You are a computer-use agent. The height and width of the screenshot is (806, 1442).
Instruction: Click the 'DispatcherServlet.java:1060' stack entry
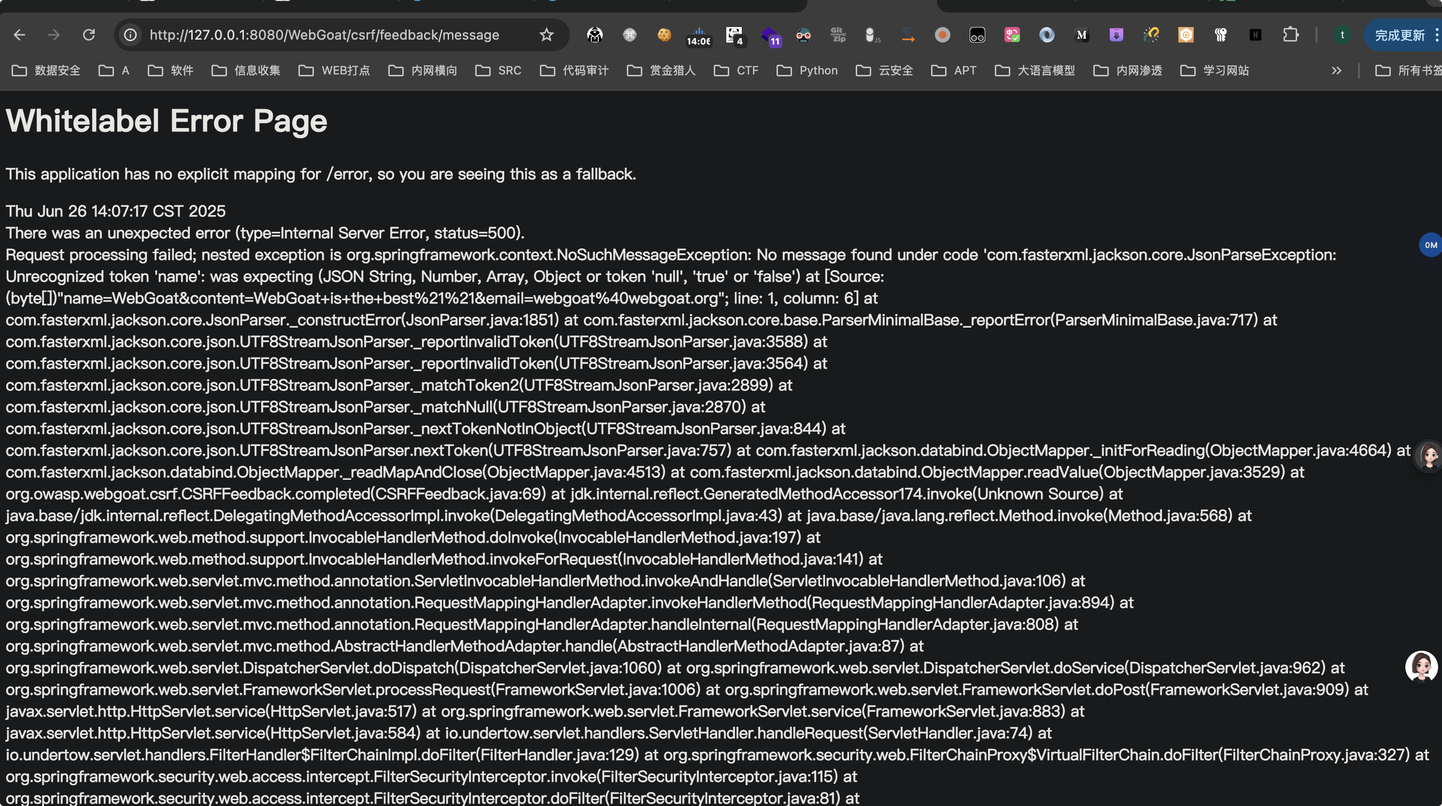point(560,668)
